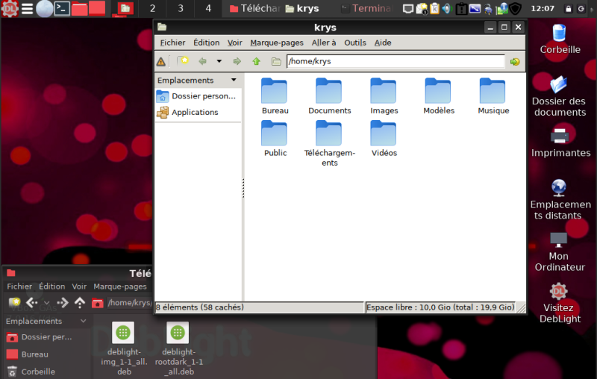Image resolution: width=597 pixels, height=379 pixels.
Task: Select deblight-rootdark_1-1_all.deb file
Action: [x=178, y=333]
